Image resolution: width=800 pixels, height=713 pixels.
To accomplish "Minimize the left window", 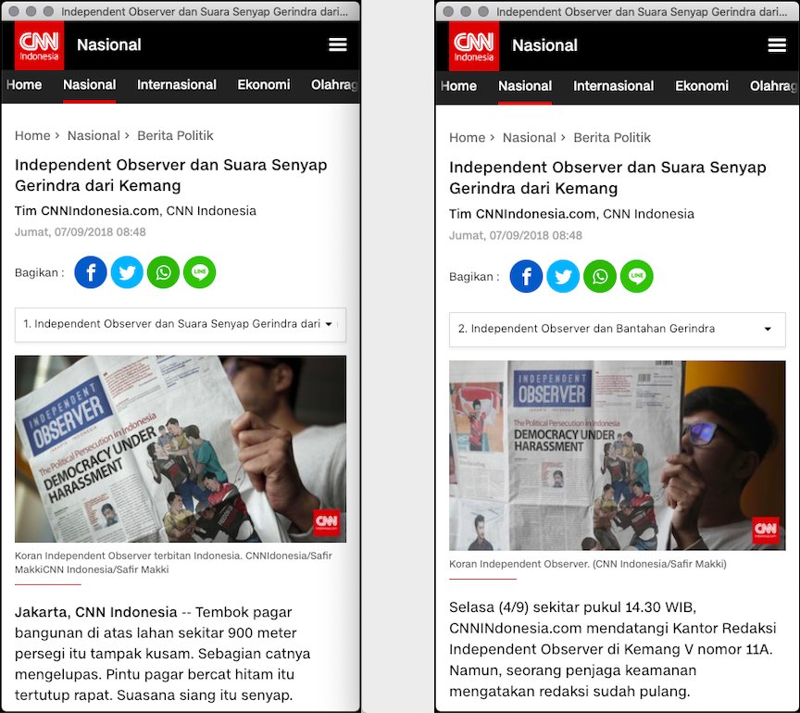I will (x=31, y=11).
